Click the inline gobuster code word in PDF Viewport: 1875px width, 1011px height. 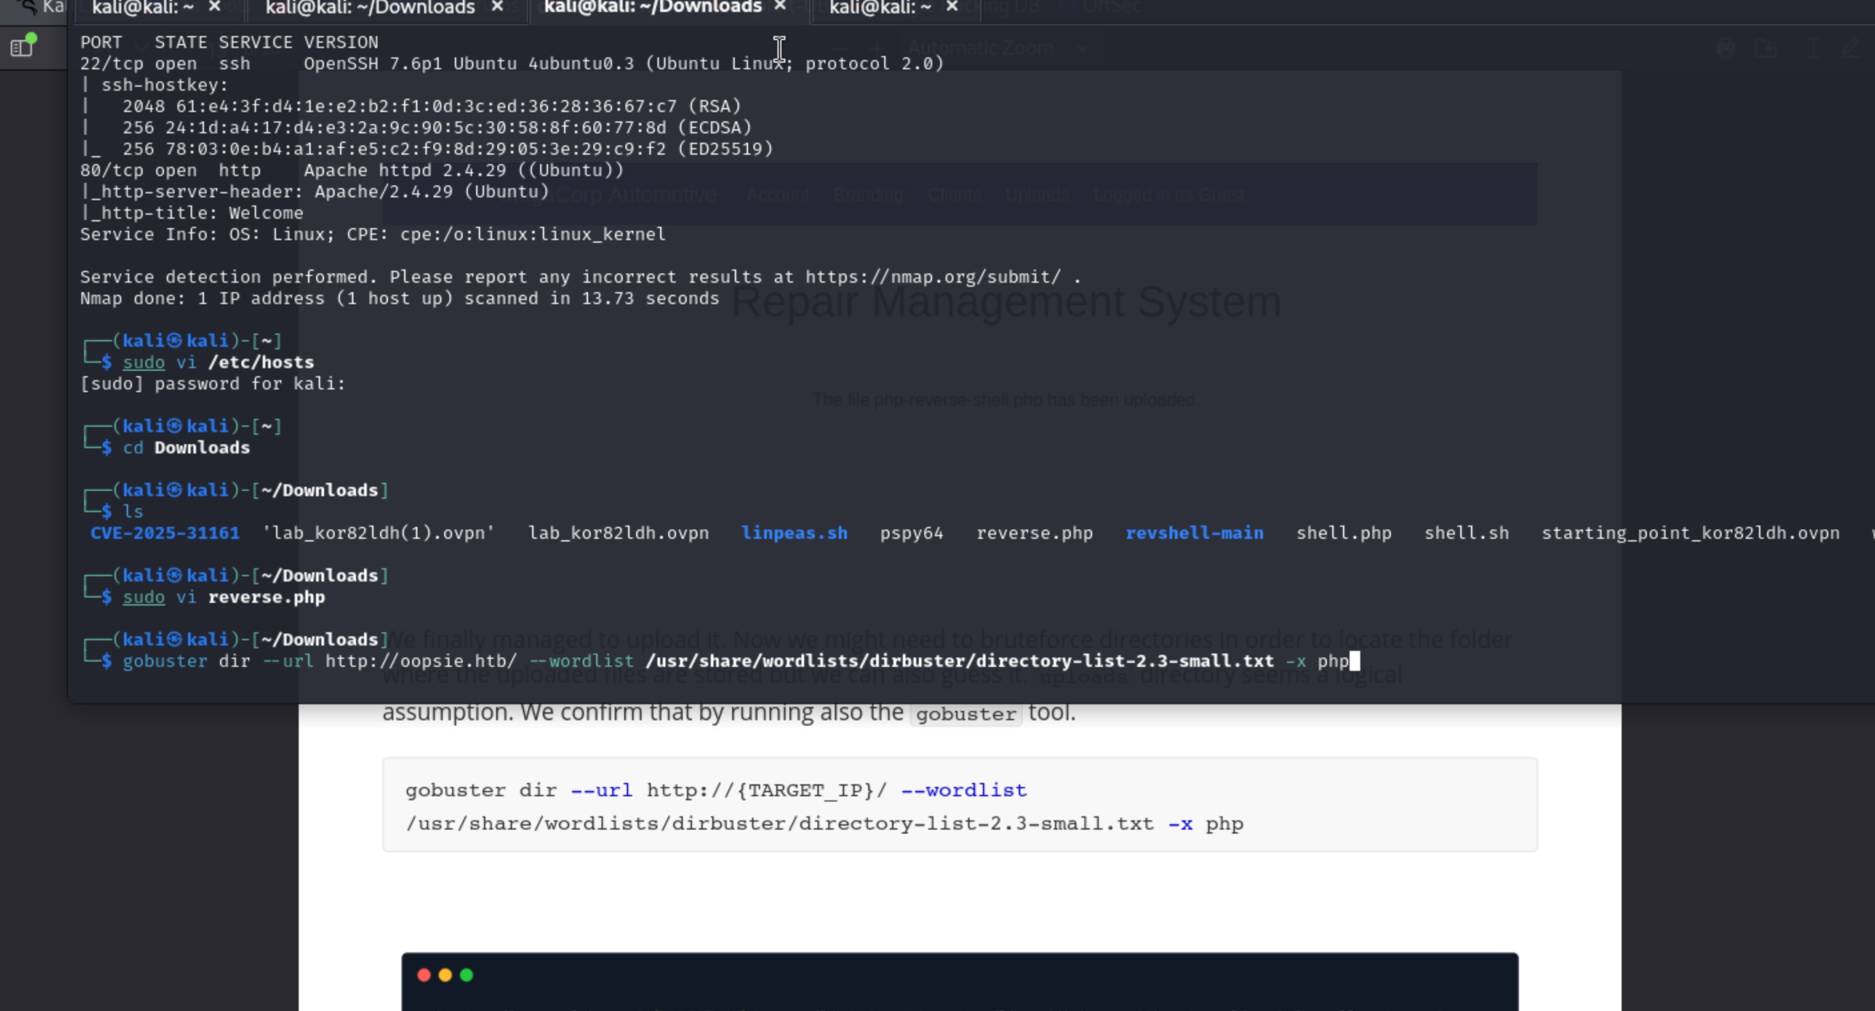coord(965,714)
